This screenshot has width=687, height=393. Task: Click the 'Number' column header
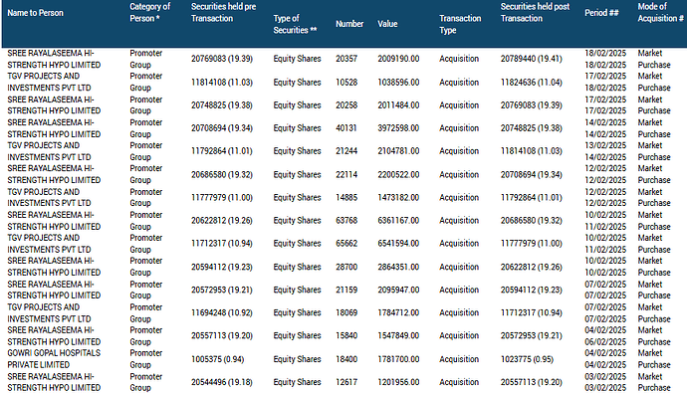click(x=349, y=24)
